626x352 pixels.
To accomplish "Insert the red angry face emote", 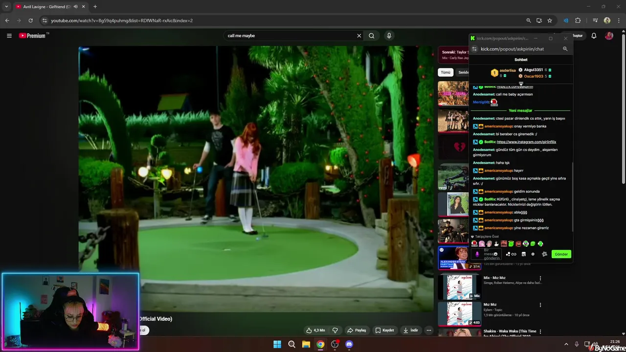I will (x=518, y=243).
